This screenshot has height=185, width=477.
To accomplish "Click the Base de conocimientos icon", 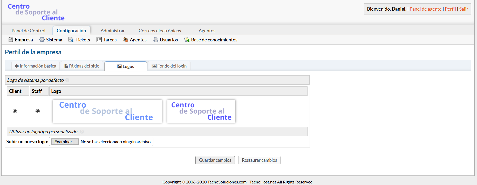I will pyautogui.click(x=187, y=40).
